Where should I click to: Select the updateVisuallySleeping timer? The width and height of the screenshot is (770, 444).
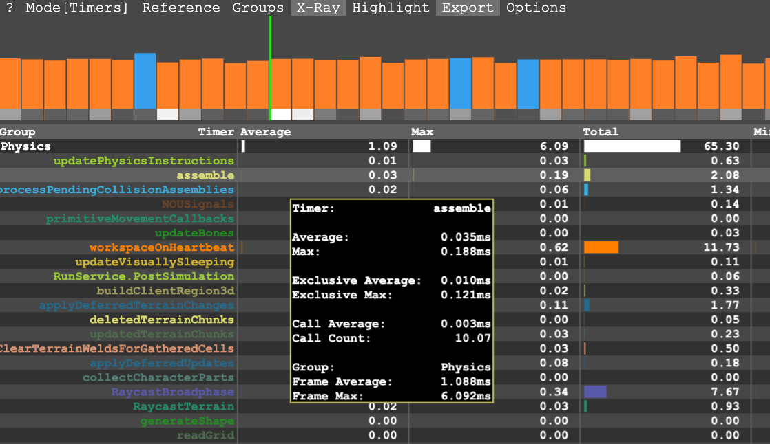155,262
